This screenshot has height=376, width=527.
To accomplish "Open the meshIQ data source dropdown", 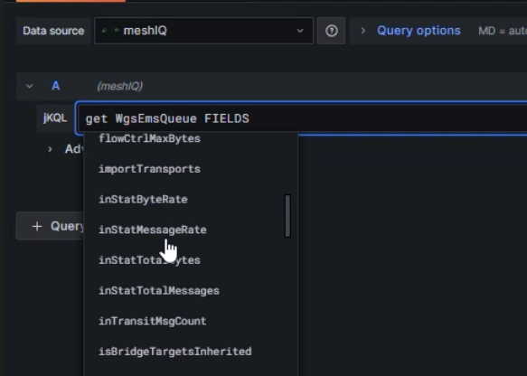I will pos(203,31).
